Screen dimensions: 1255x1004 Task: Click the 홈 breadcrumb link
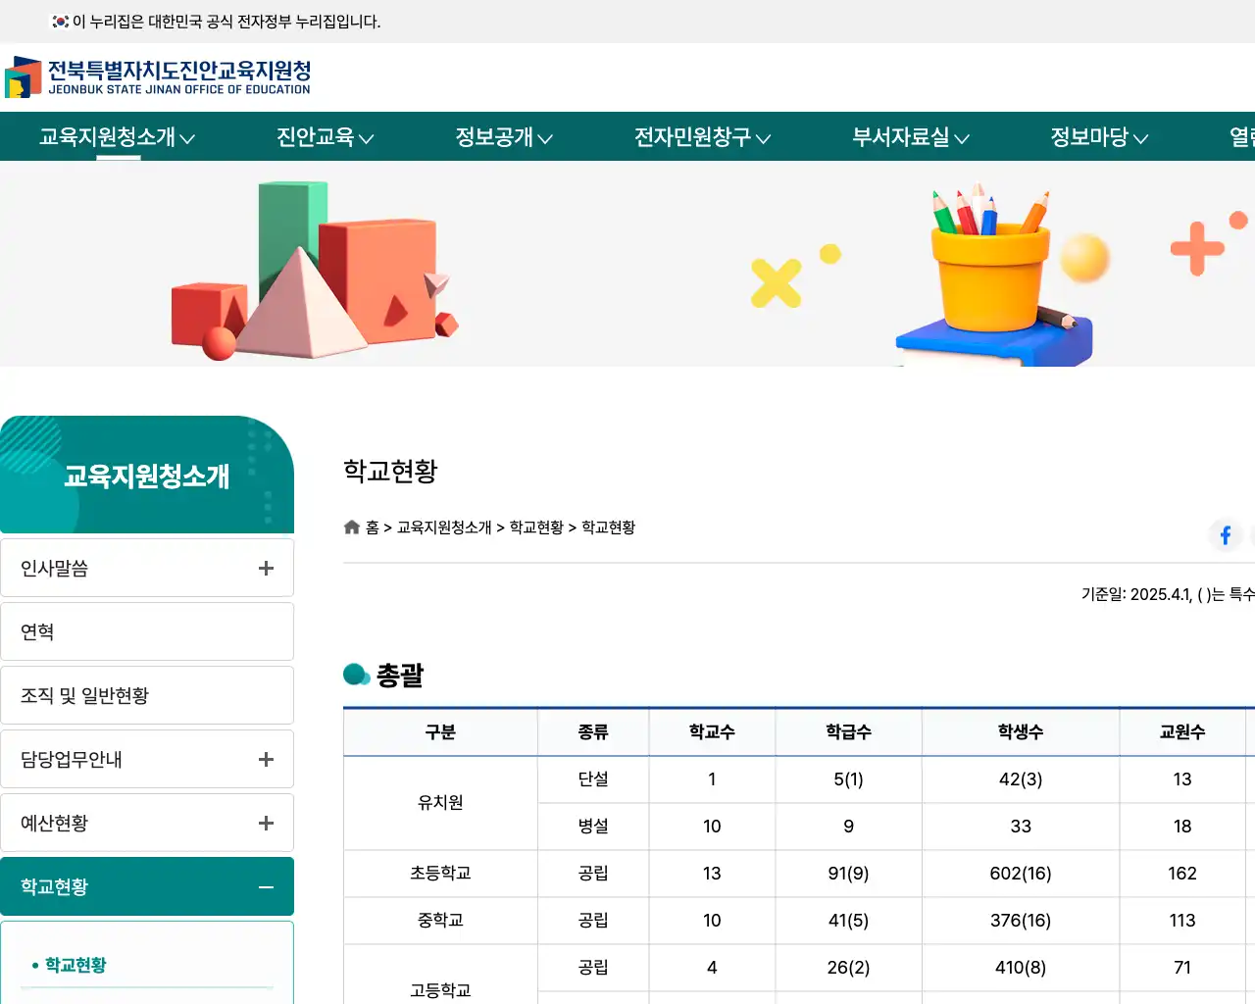coord(374,527)
